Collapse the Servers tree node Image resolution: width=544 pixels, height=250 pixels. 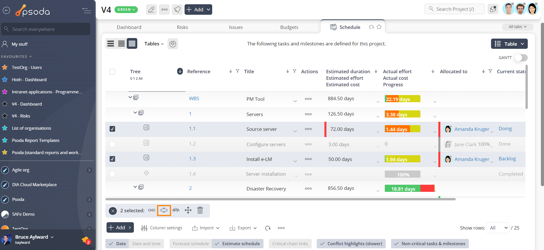pyautogui.click(x=135, y=113)
